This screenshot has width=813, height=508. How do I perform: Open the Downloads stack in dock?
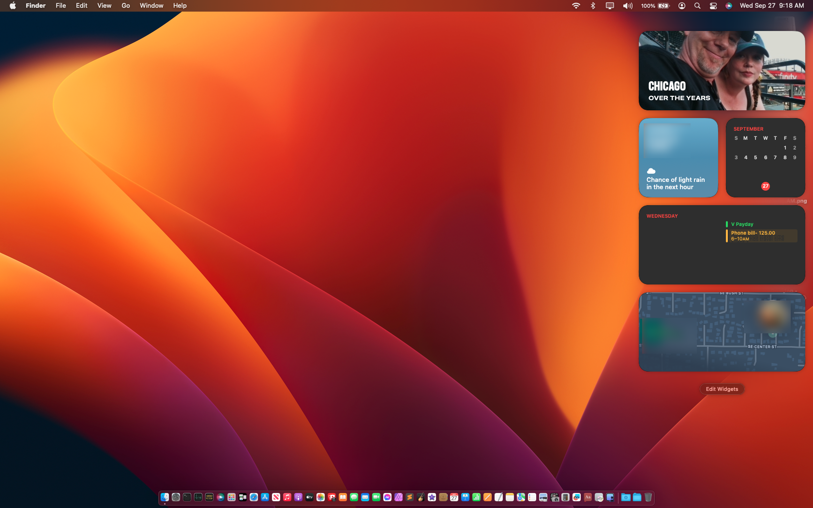tap(626, 497)
